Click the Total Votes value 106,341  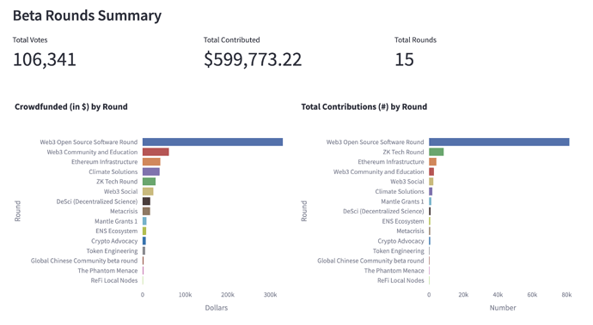pos(45,59)
